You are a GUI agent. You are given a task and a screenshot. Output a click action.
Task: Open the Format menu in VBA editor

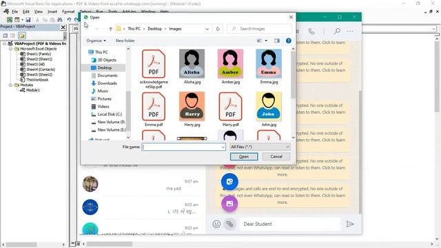(68, 12)
